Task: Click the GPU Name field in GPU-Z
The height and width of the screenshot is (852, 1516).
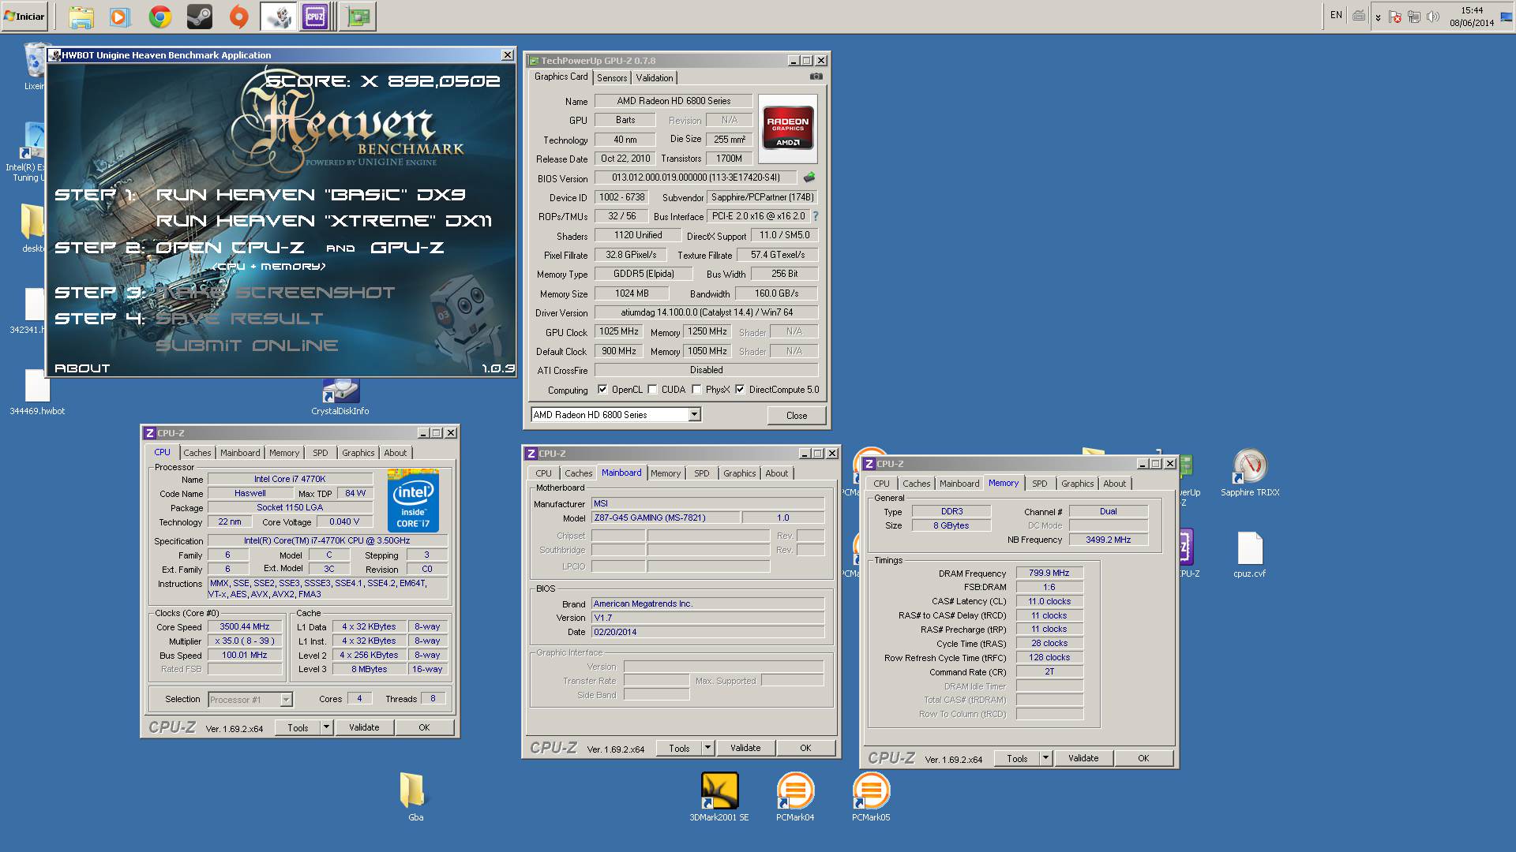Action: (674, 101)
